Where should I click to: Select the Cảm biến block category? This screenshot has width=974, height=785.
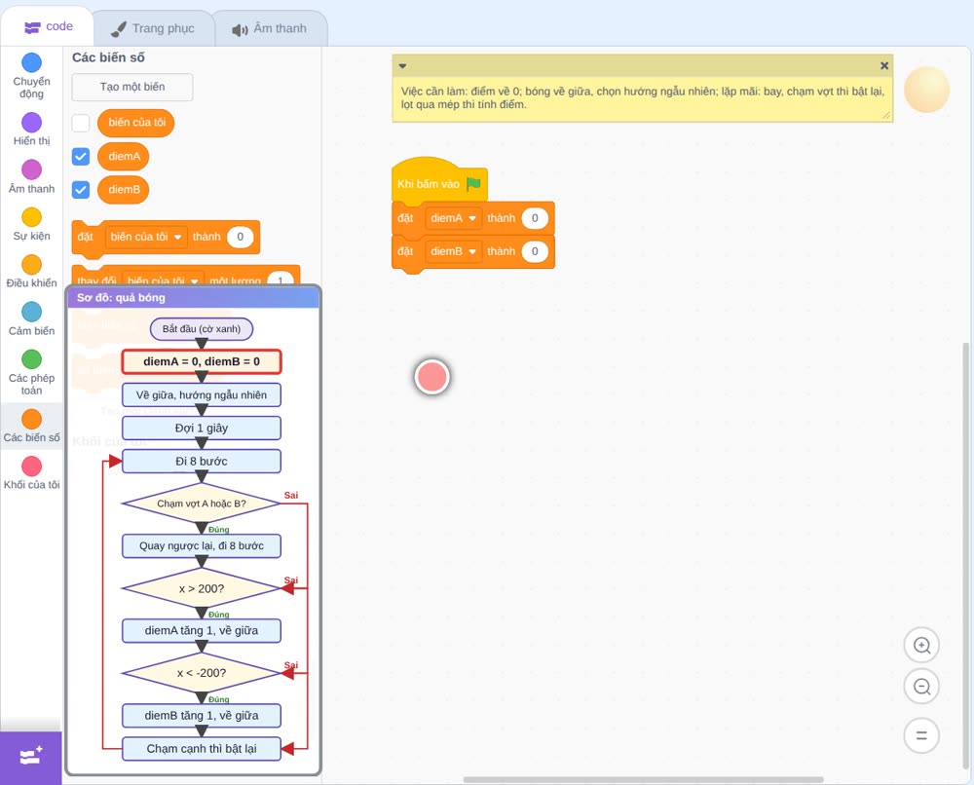[32, 319]
